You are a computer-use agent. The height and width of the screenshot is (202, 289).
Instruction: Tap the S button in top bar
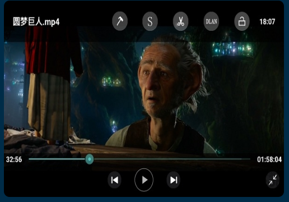click(150, 21)
